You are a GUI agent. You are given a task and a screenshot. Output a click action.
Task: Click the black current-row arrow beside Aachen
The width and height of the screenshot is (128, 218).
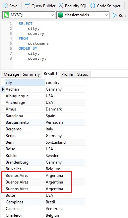(3, 89)
